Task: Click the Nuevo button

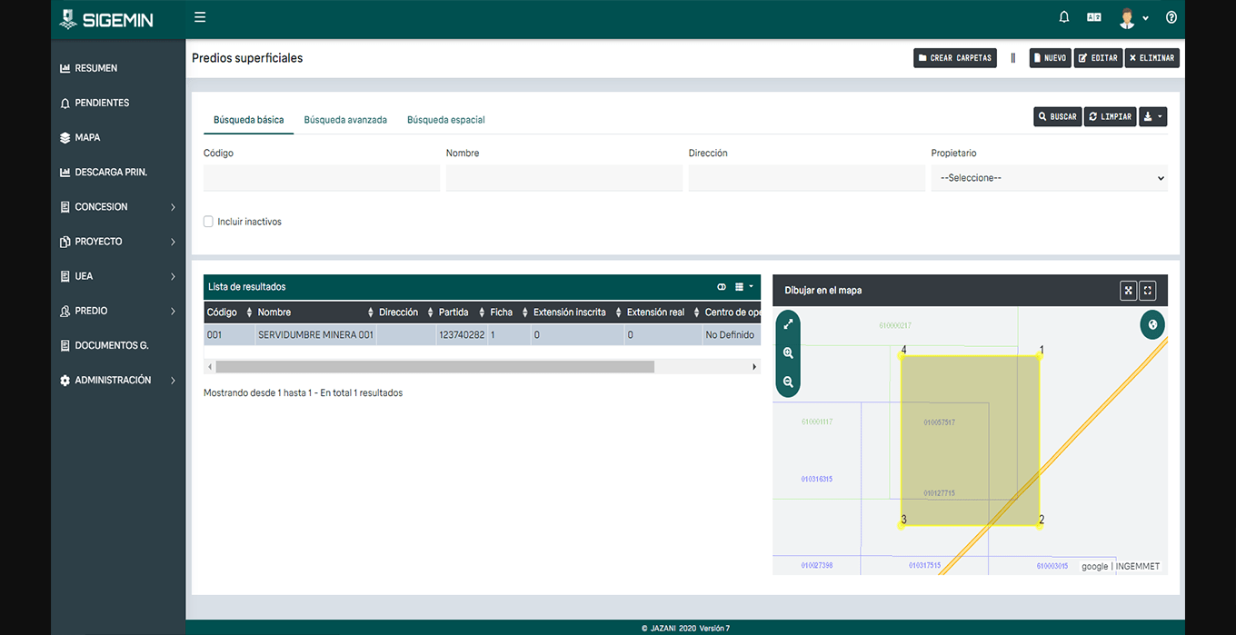Action: point(1051,58)
